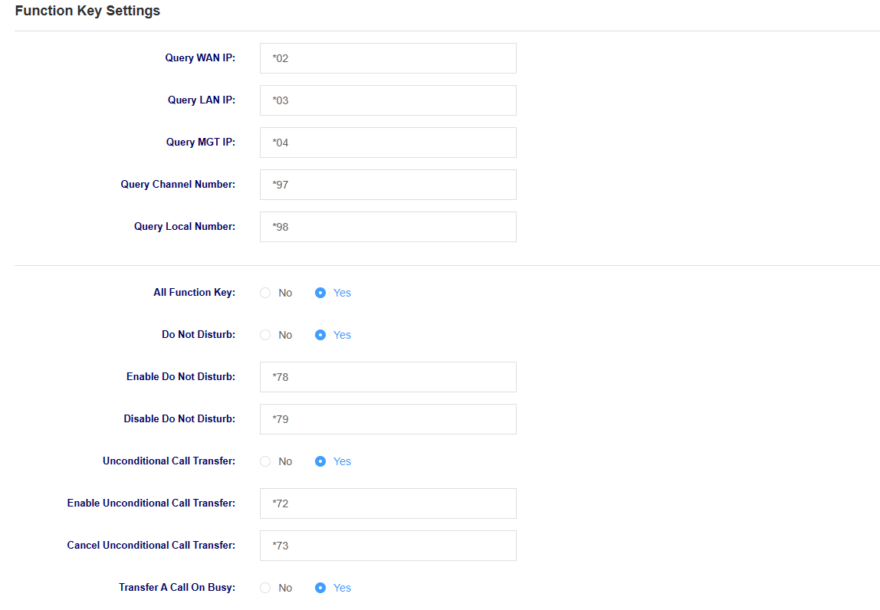The height and width of the screenshot is (610, 880).
Task: Click the Function Key Settings heading
Action: [x=87, y=11]
